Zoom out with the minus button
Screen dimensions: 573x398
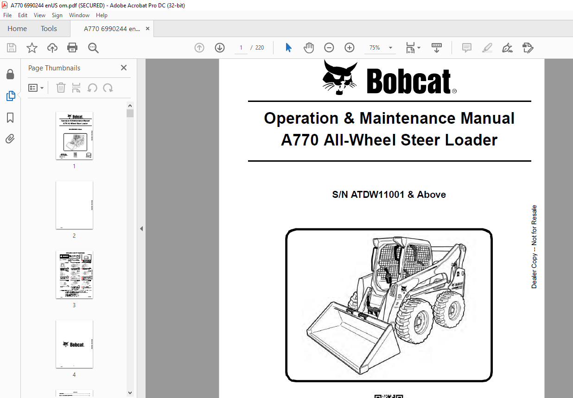pyautogui.click(x=329, y=48)
